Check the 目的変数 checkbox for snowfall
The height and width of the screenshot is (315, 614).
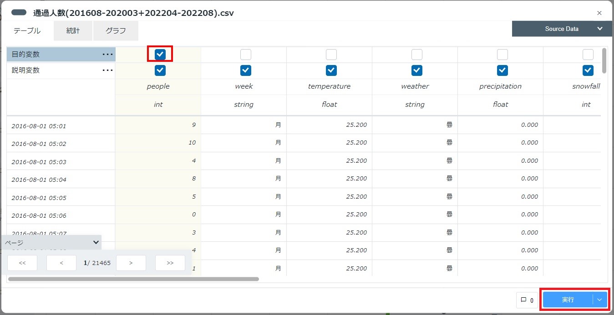pyautogui.click(x=588, y=55)
